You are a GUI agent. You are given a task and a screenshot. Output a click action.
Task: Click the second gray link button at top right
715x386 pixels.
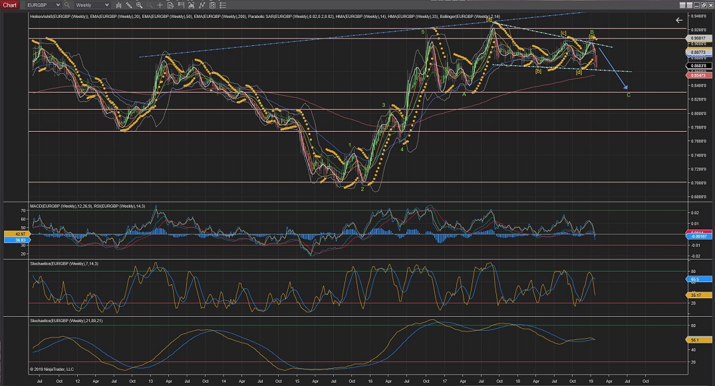(x=688, y=5)
